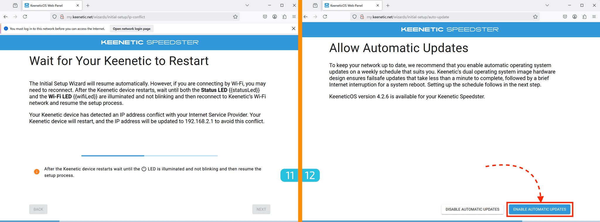The width and height of the screenshot is (600, 222).
Task: Select KeeneticOS Web Panel tab in left window
Action: click(49, 5)
